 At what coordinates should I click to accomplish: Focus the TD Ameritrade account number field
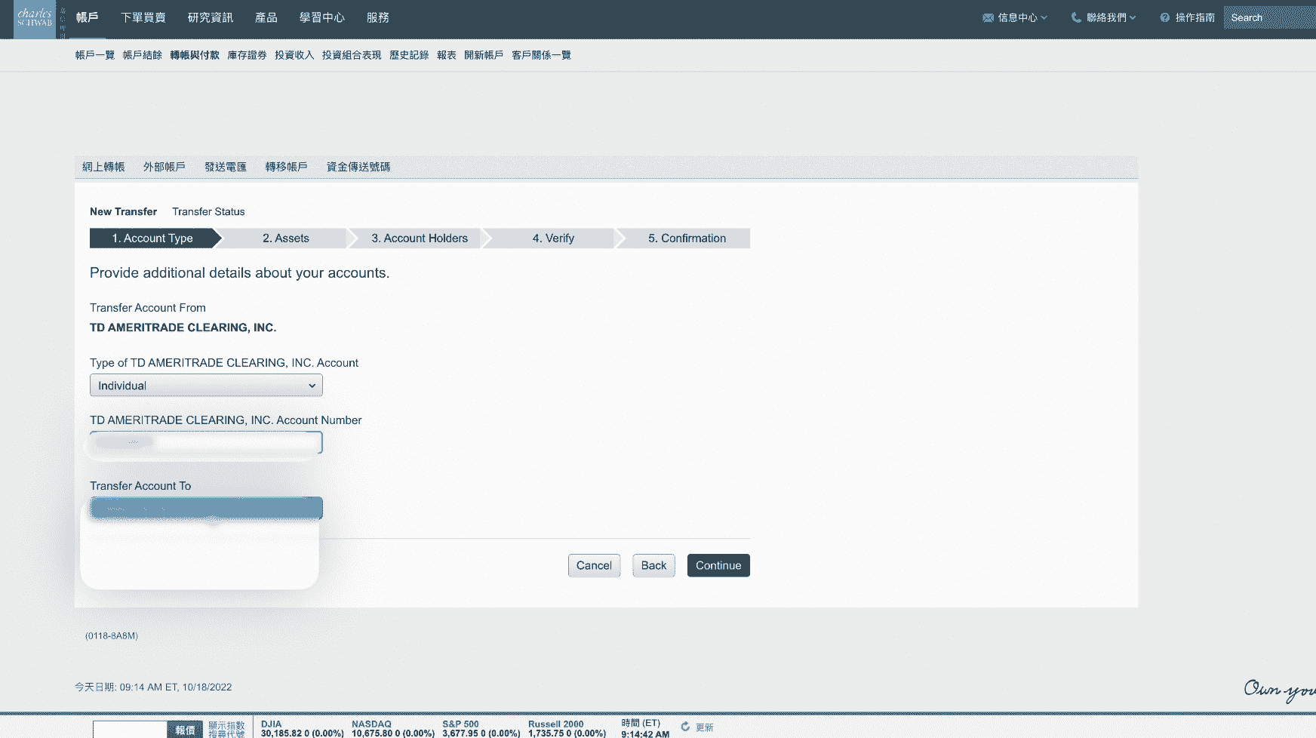pos(206,442)
